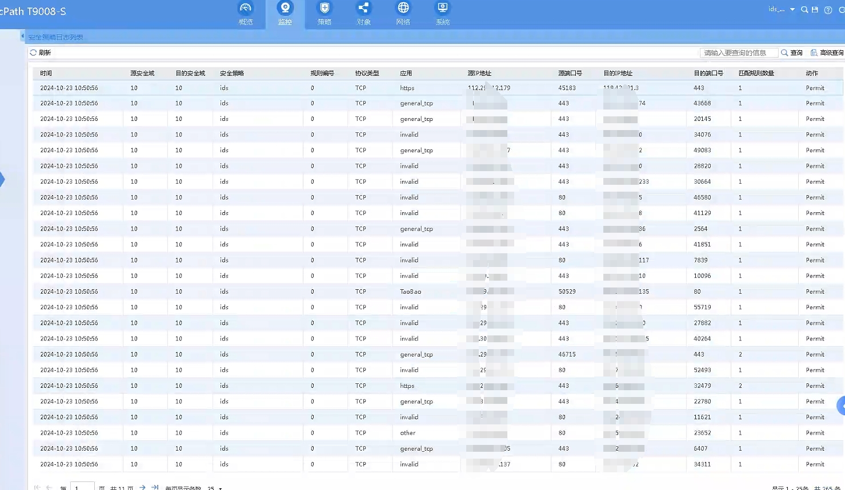Screen dimensions: 845x490
Task: Open the 网络 network globe icon
Action: [x=403, y=13]
